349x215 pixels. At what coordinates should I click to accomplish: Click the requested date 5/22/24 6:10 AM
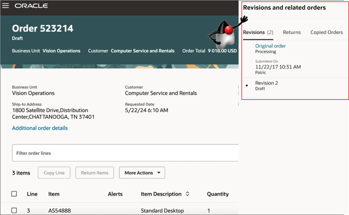[146, 110]
